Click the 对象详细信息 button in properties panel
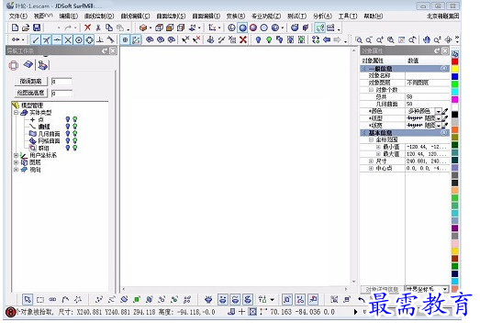Screen dimensions: 480x333 (x=382, y=289)
